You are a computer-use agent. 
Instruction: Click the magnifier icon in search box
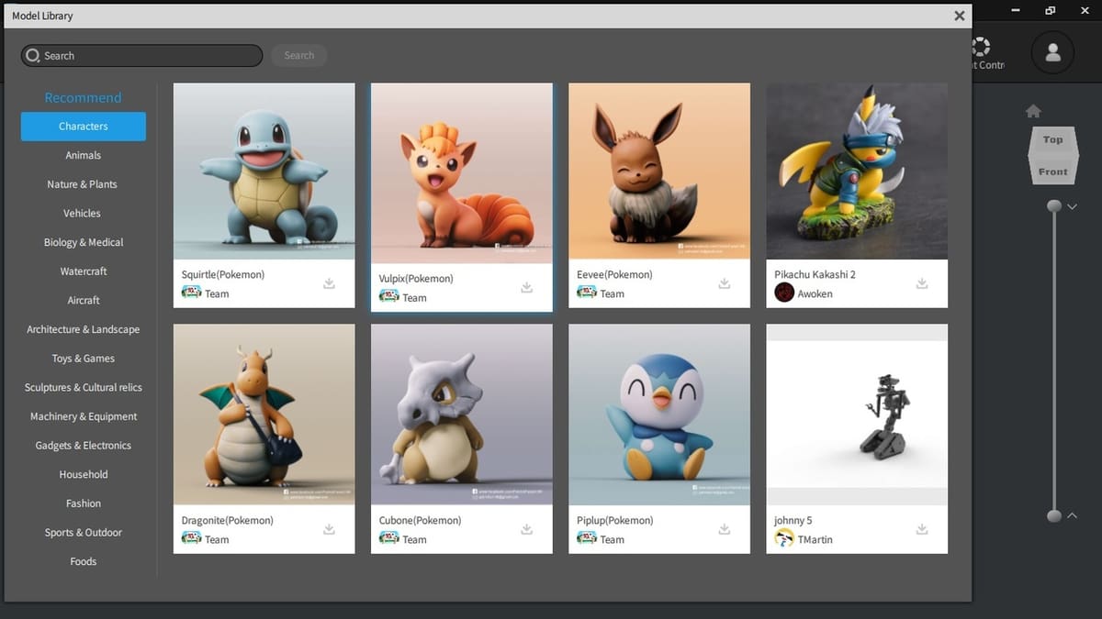[x=33, y=55]
